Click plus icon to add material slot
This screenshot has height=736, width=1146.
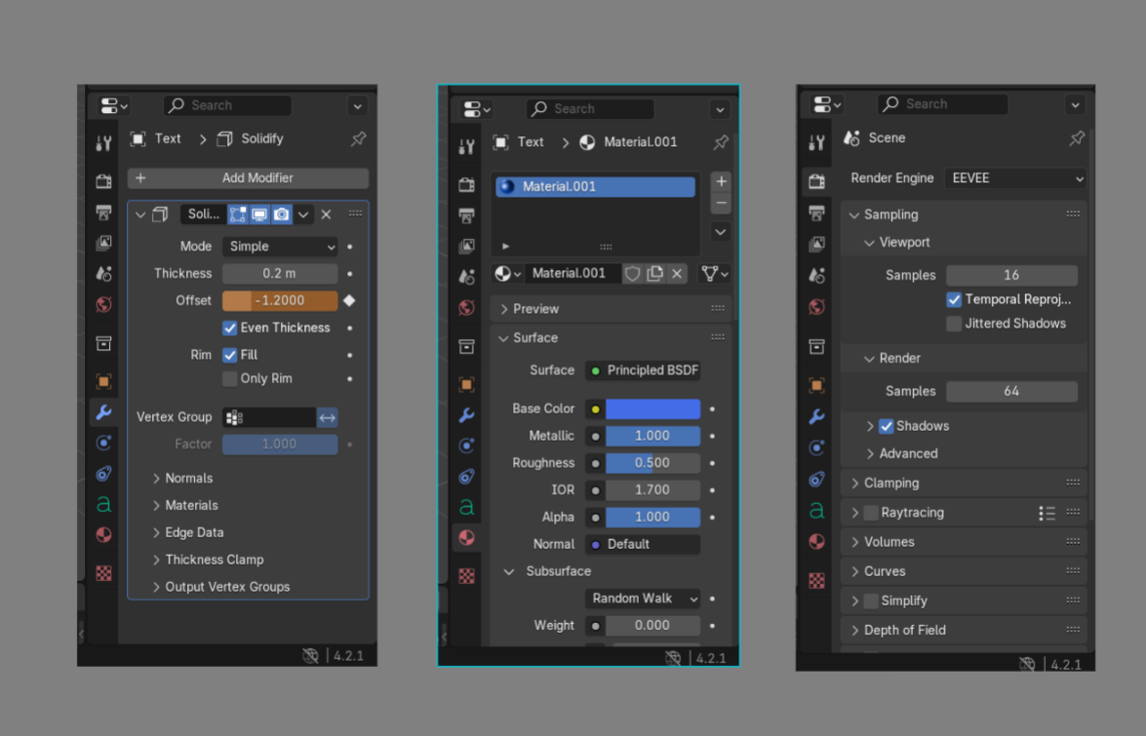pyautogui.click(x=721, y=182)
